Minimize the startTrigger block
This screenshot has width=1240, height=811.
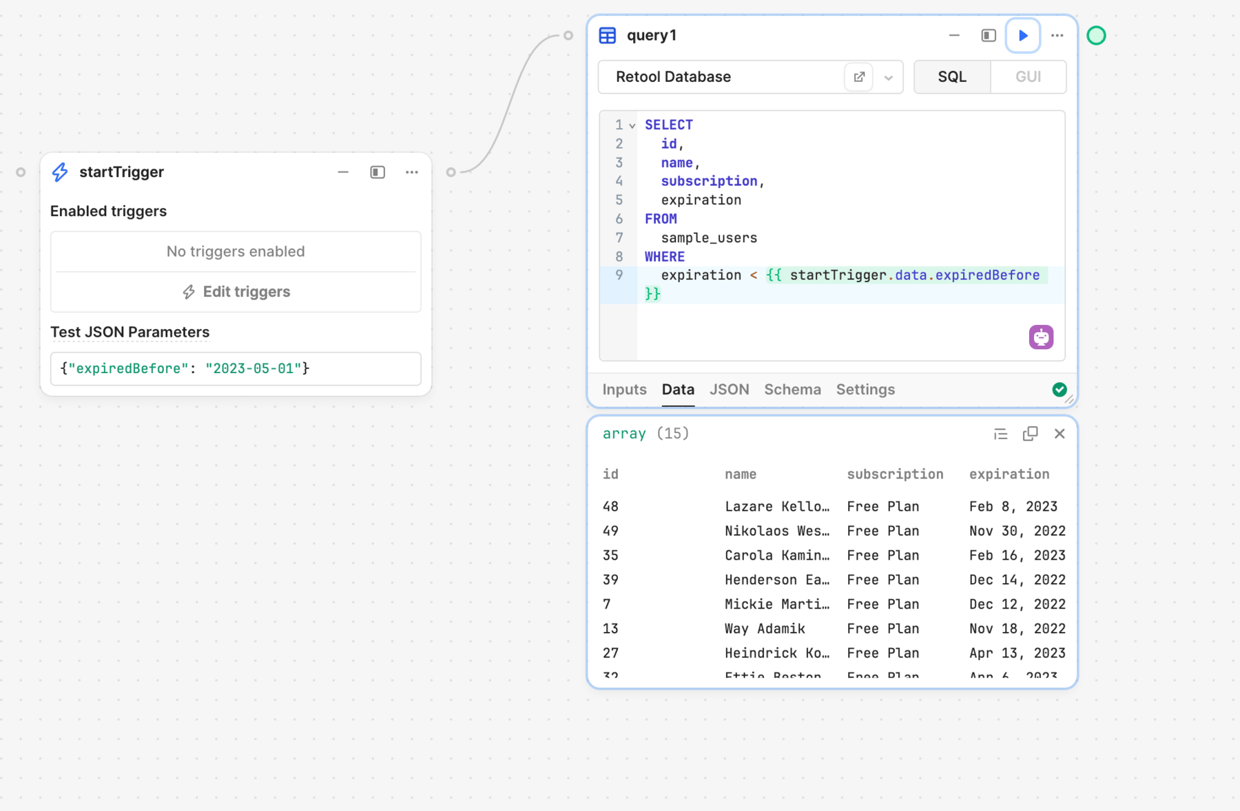[x=343, y=172]
